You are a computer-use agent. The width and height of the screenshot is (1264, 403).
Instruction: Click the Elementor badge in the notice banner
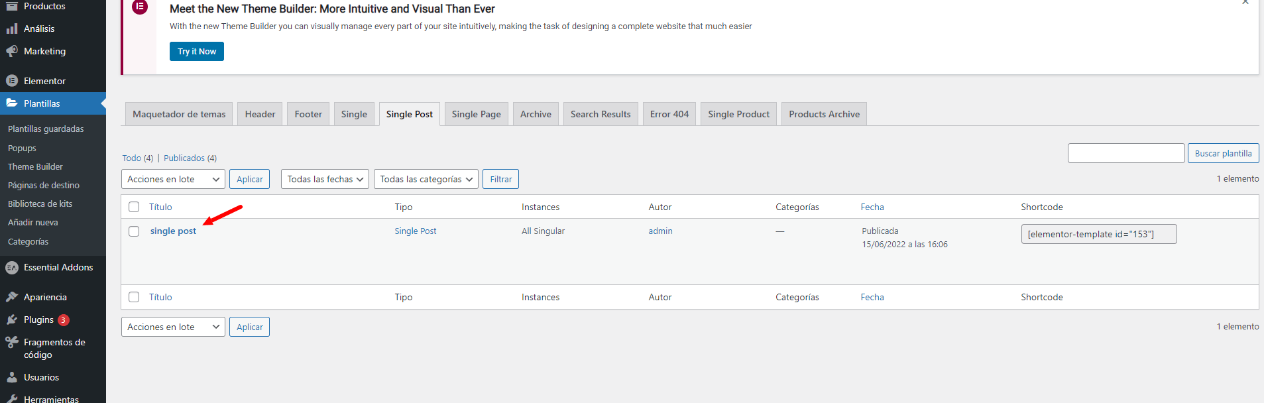(140, 7)
